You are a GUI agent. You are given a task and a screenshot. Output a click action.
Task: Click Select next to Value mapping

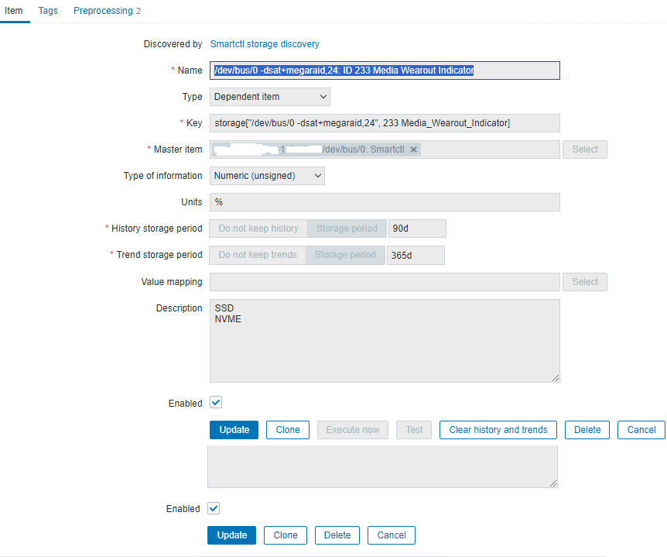click(x=584, y=282)
